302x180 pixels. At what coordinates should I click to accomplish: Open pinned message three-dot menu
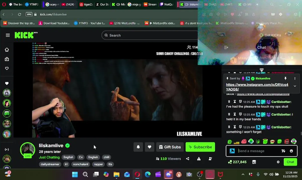click(x=295, y=78)
